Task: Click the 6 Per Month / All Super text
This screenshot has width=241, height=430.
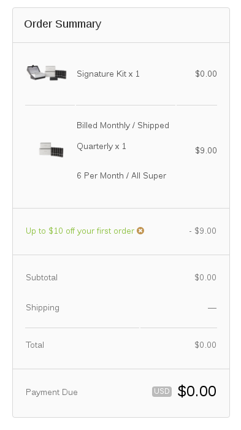Action: (121, 175)
